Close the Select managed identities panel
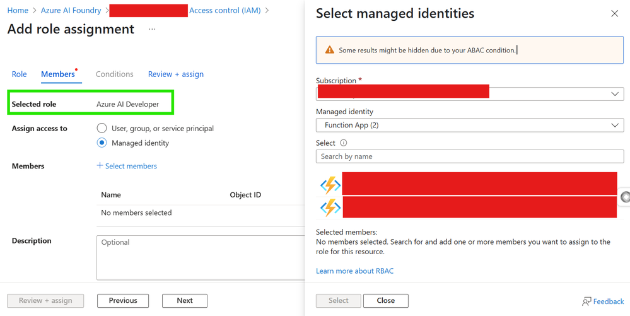Viewport: 630px width, 316px height. [614, 14]
